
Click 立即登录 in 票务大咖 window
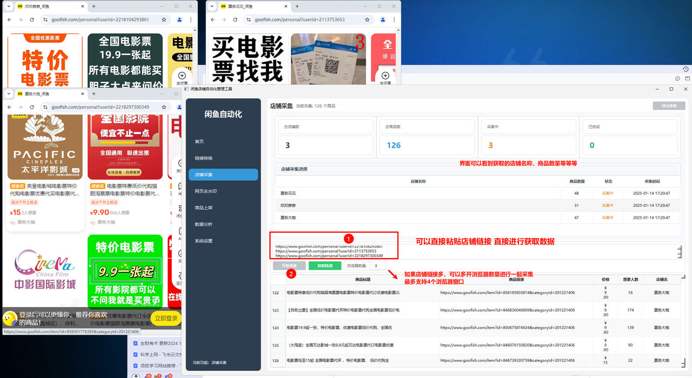pos(166,319)
